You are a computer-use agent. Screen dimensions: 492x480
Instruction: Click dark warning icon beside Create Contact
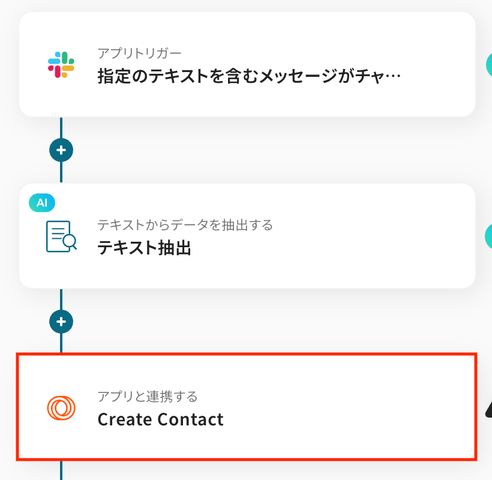(x=488, y=409)
